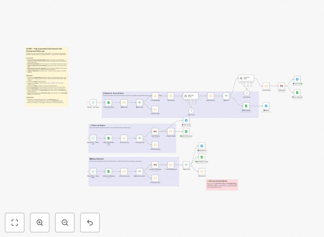Click the Reply Detection group title

tap(97, 159)
